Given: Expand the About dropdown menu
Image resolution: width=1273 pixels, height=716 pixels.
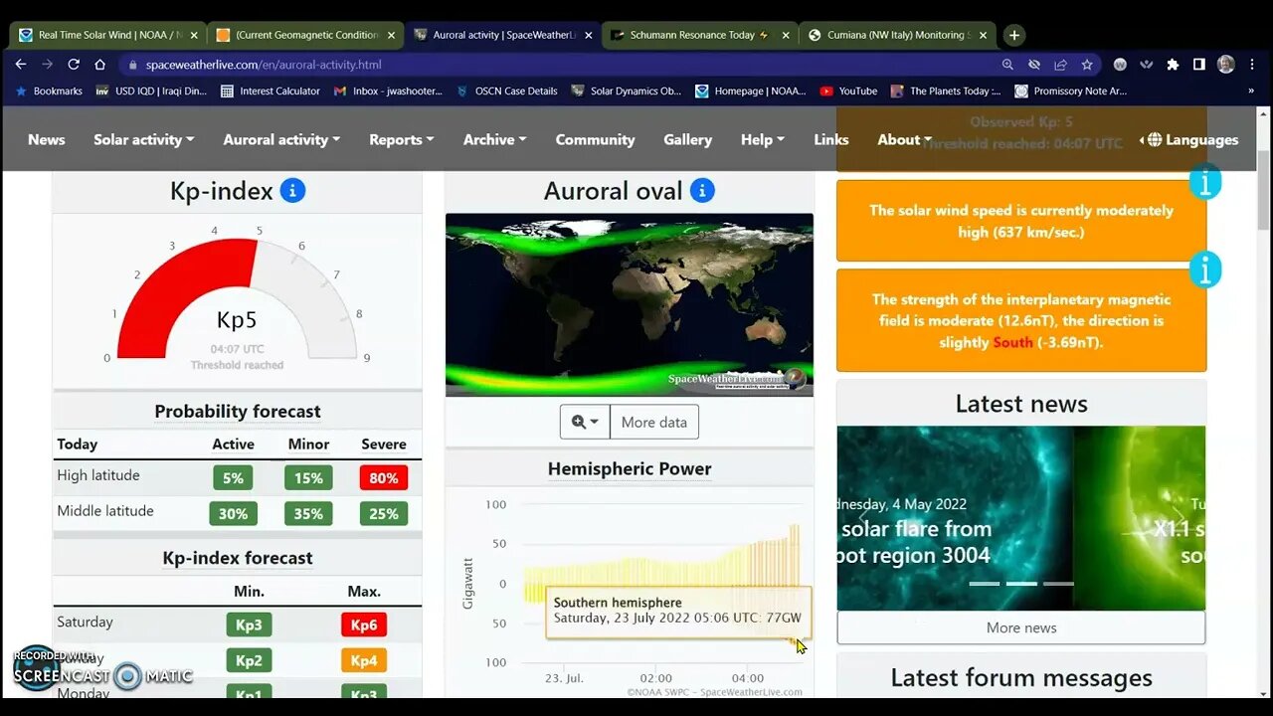Looking at the screenshot, I should click(904, 139).
